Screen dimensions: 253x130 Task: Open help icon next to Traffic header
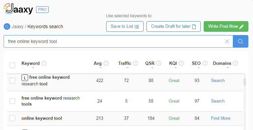pyautogui.click(x=136, y=63)
